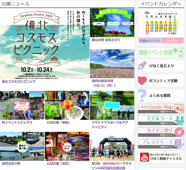The image size is (186, 170).
Task: Click the flower icon on 季節イベント情報 banner
Action: point(179,52)
